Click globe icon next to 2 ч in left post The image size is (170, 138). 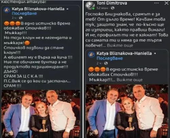coord(21,18)
